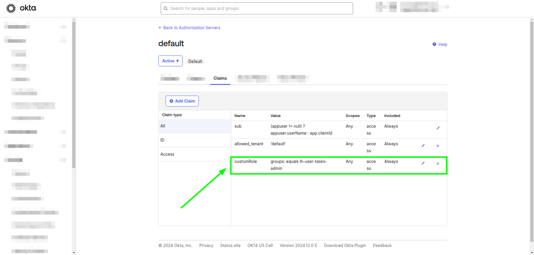Edit the allowed_tenant claim
The height and width of the screenshot is (255, 534).
point(423,146)
